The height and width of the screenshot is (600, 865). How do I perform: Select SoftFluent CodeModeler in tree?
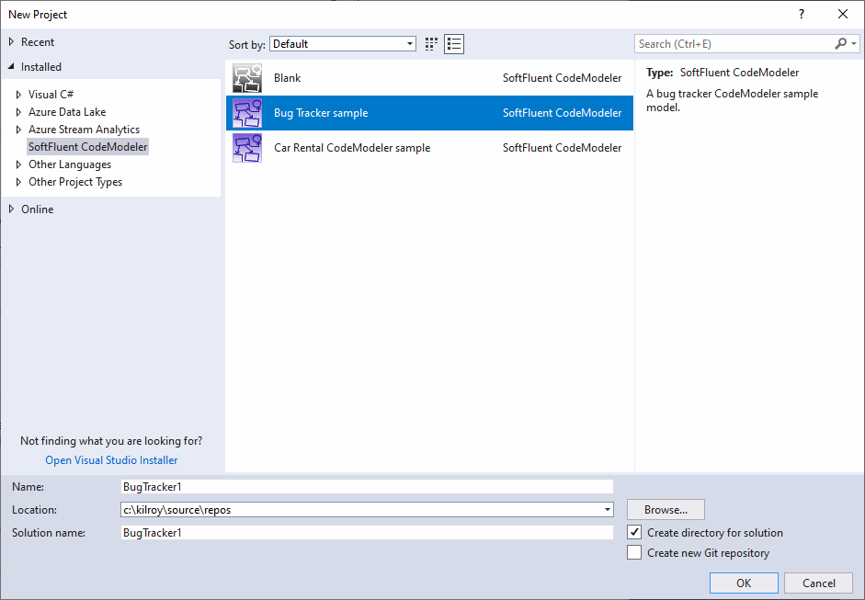(x=87, y=147)
